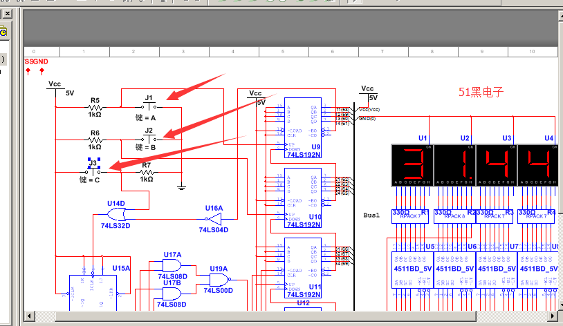The image size is (563, 326).
Task: Select the U5 4511BD_5V decoder
Action: 412,269
